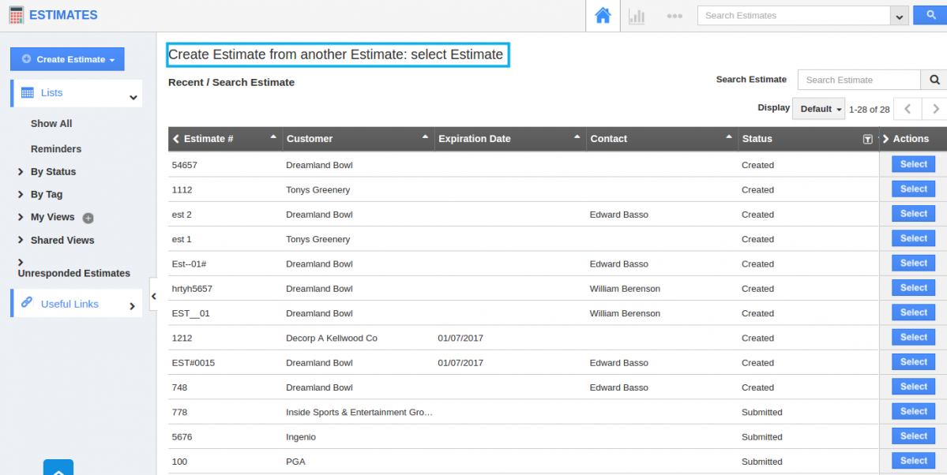Sort by Contact column arrow

729,137
